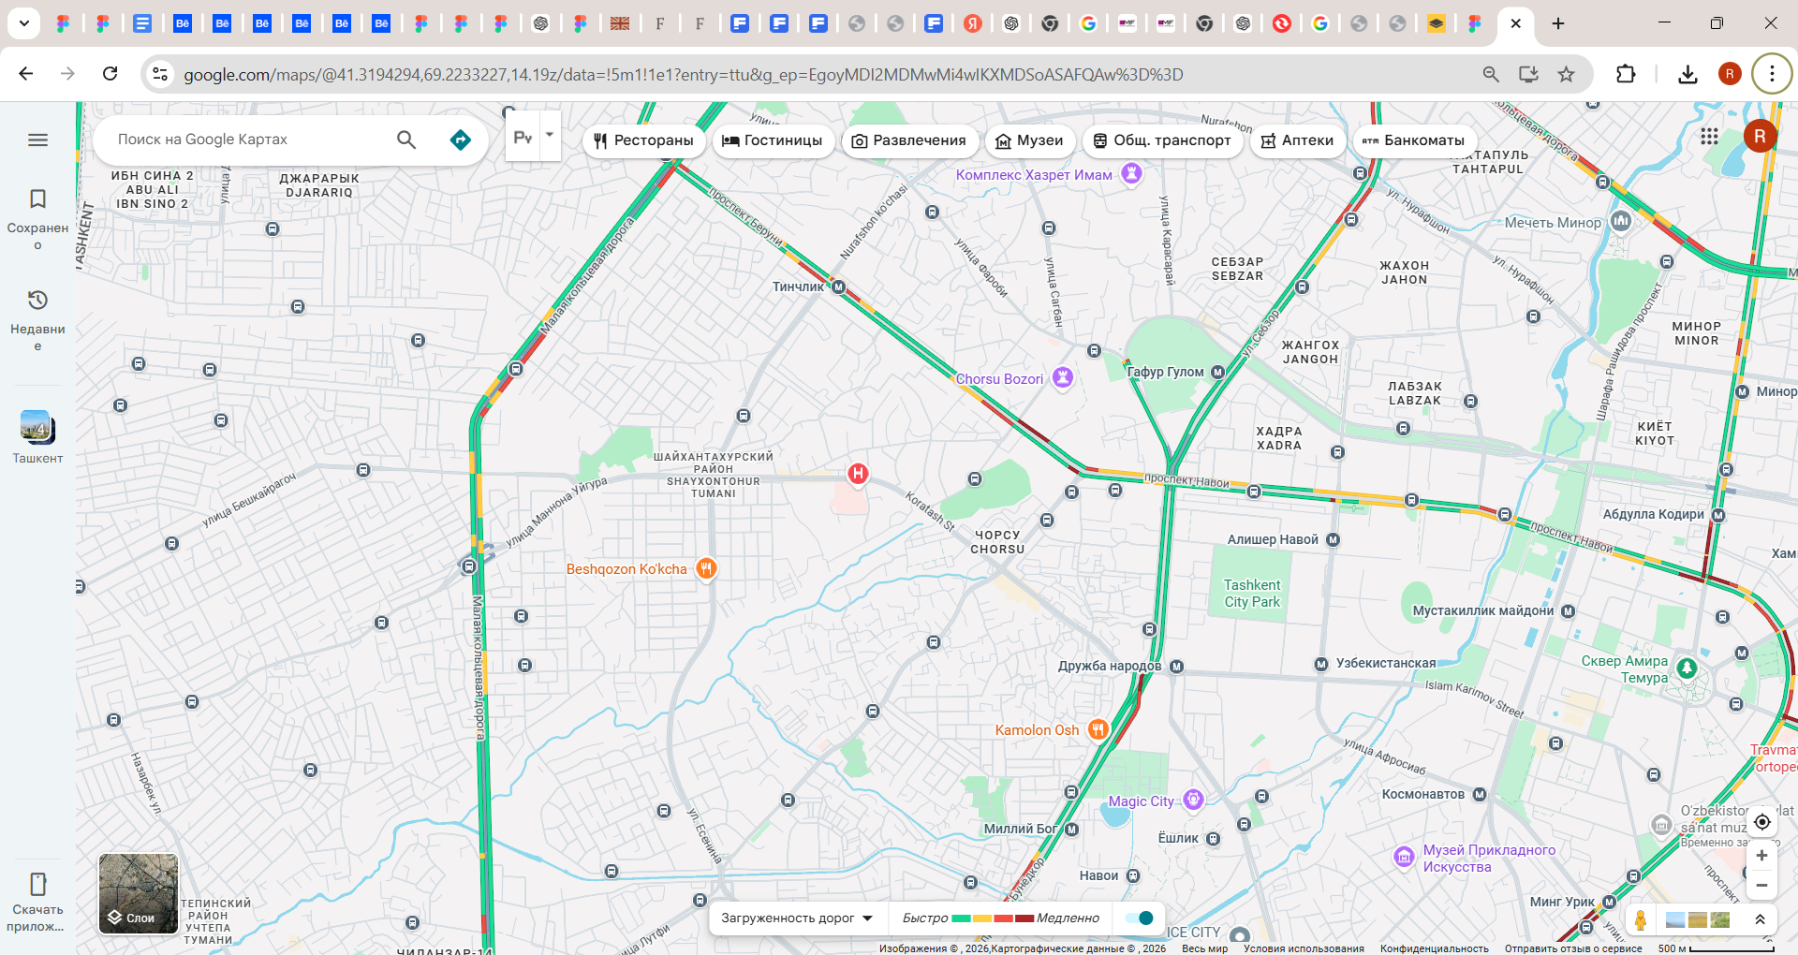Open a new browser tab

point(1558,23)
